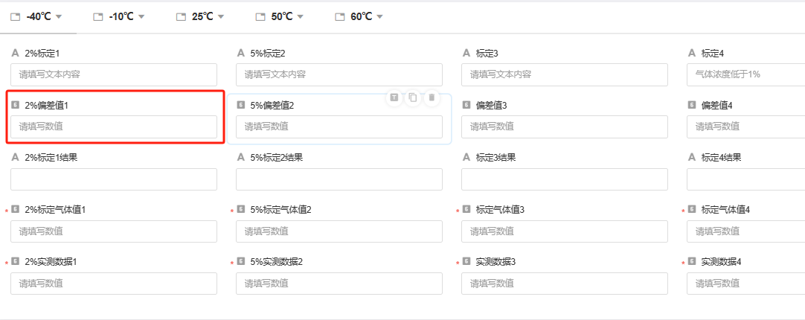This screenshot has width=805, height=320.
Task: Click the tab icon next to 25℃
Action: 181,16
